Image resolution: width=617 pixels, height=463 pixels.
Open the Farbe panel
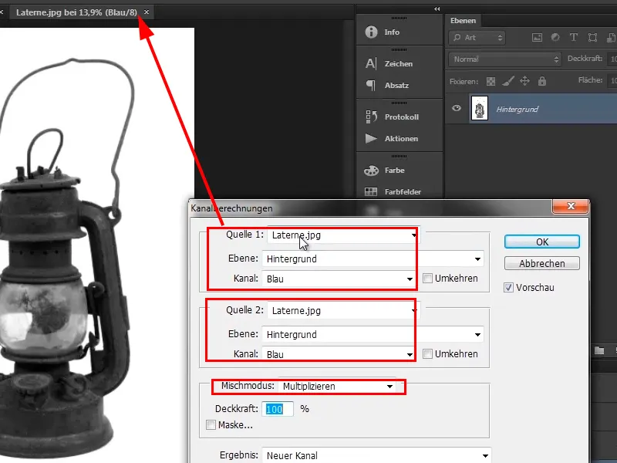(394, 171)
